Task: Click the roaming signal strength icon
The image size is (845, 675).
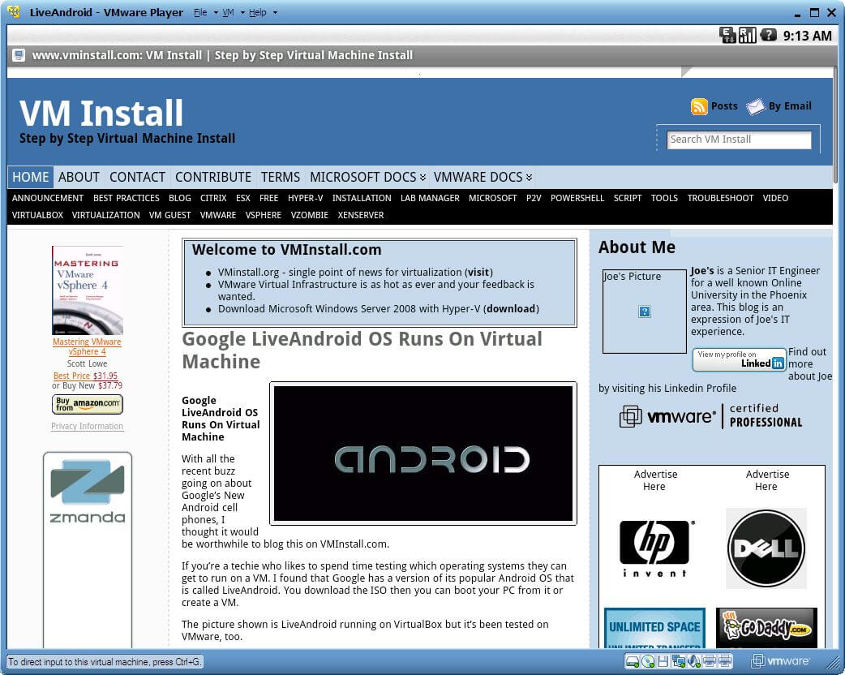Action: [x=748, y=36]
